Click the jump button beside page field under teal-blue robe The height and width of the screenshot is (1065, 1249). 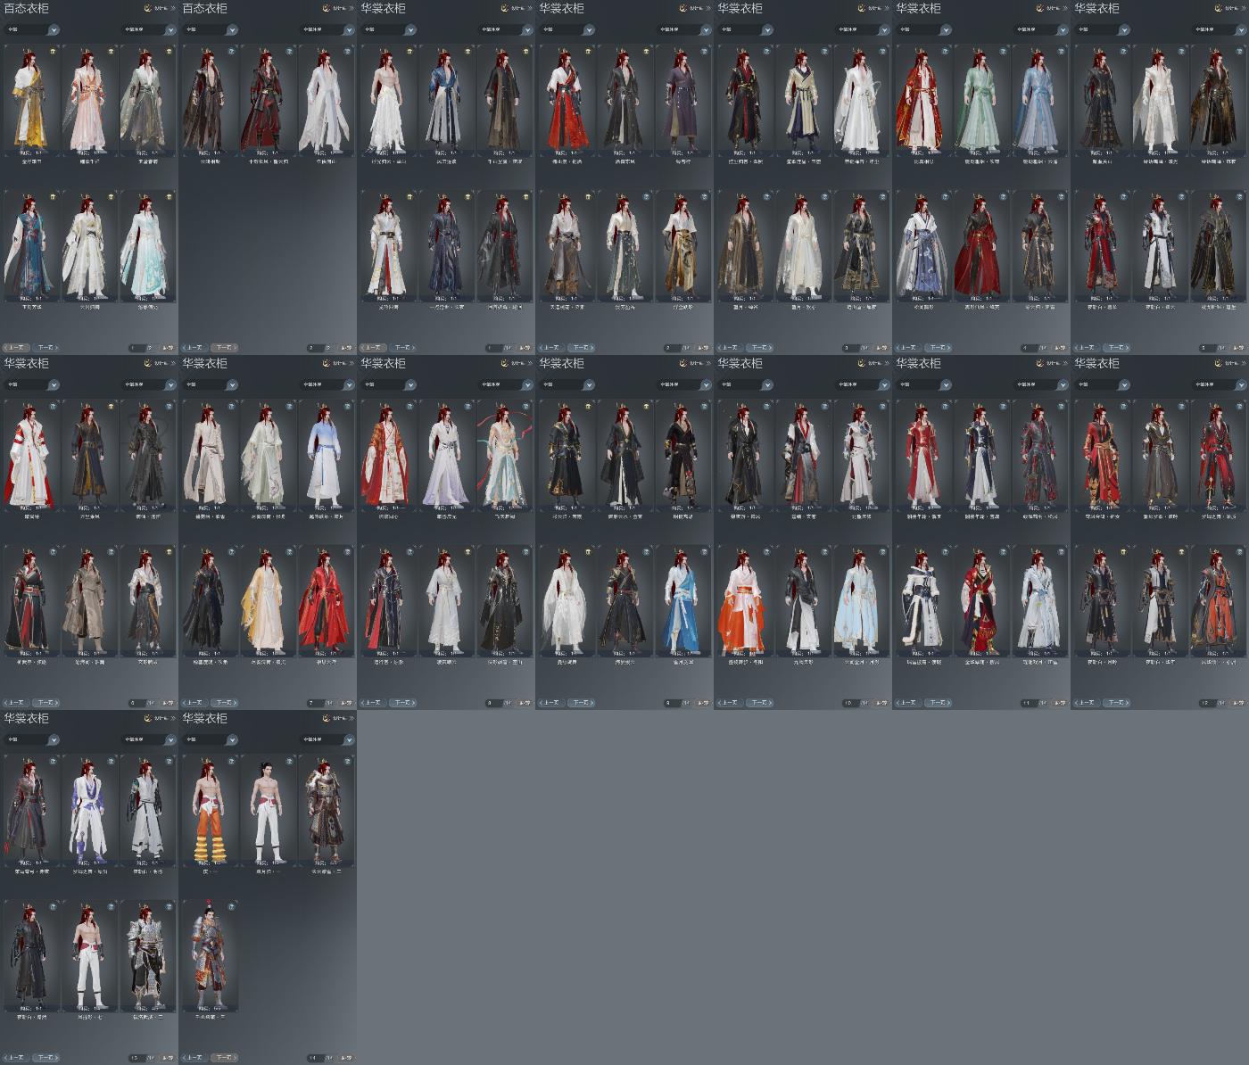coord(169,348)
